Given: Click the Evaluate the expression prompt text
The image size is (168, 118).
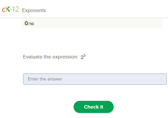Looking at the screenshot, I should point(51,57).
